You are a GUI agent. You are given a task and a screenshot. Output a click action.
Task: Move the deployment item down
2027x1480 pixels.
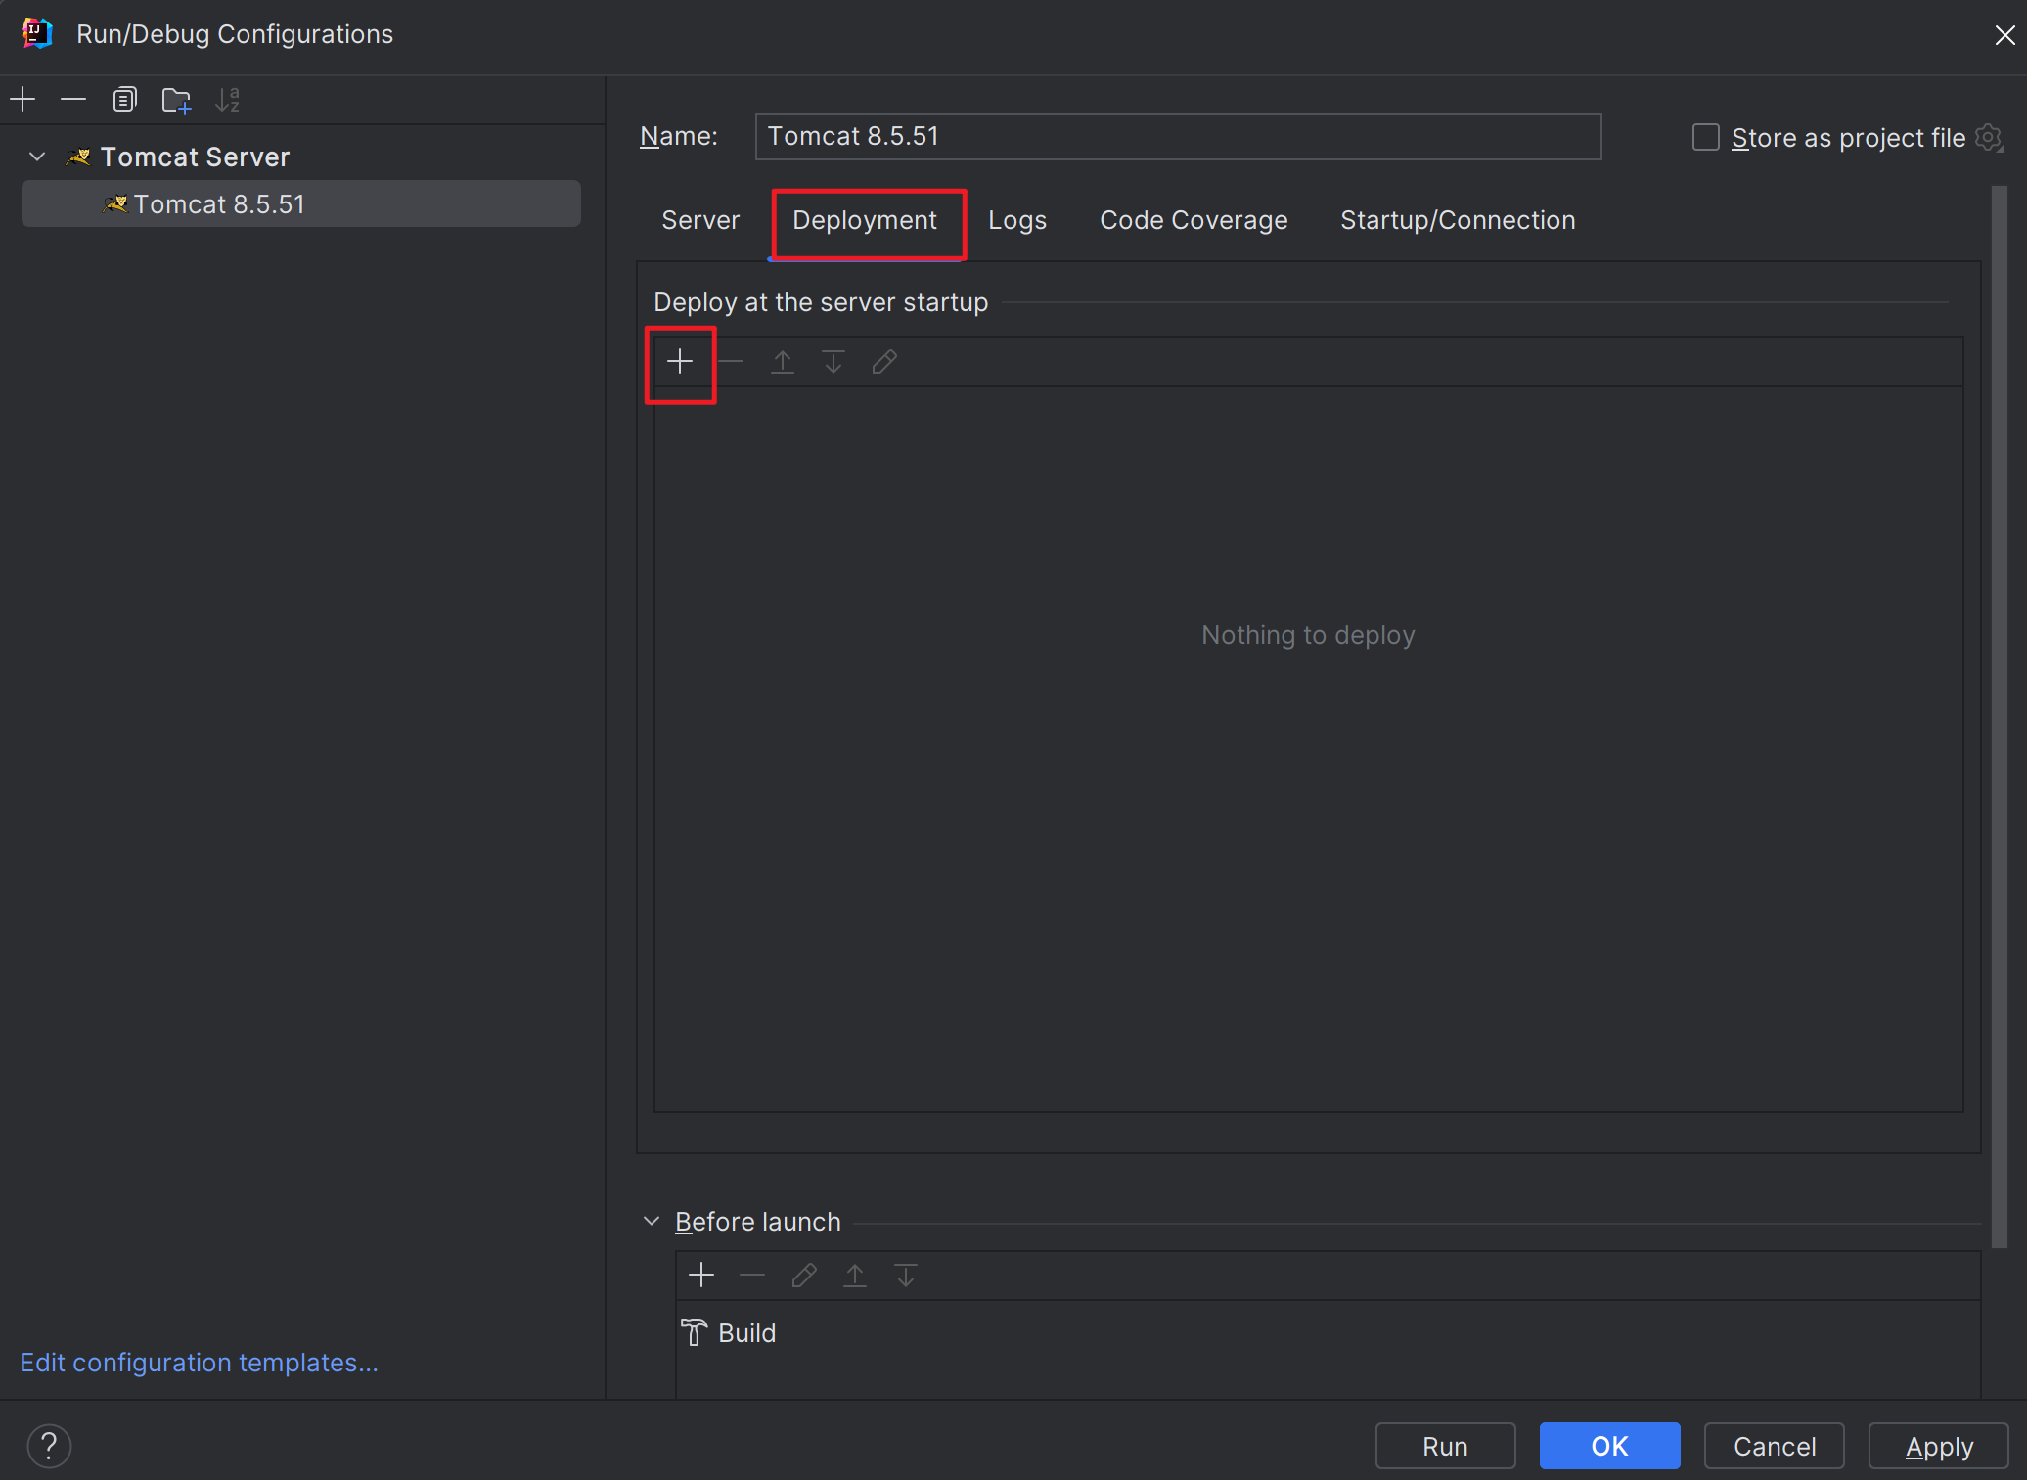coord(833,362)
